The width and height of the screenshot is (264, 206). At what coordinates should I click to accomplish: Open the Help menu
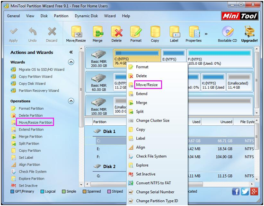126,16
